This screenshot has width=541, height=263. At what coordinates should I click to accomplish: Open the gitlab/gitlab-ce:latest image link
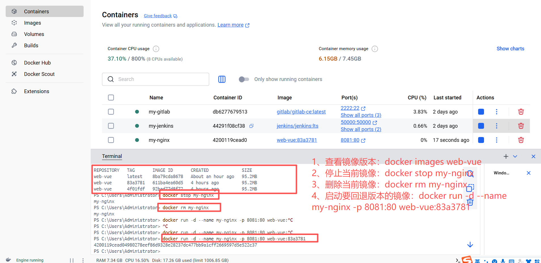coord(301,112)
